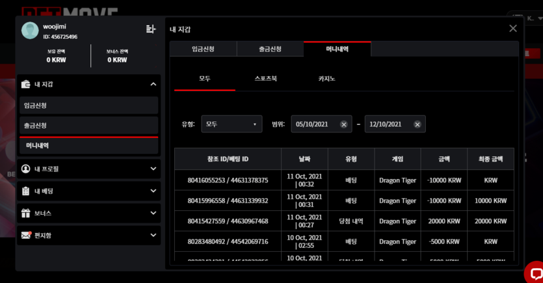Click the 당첨 내역 type cell at 00:27

(351, 221)
